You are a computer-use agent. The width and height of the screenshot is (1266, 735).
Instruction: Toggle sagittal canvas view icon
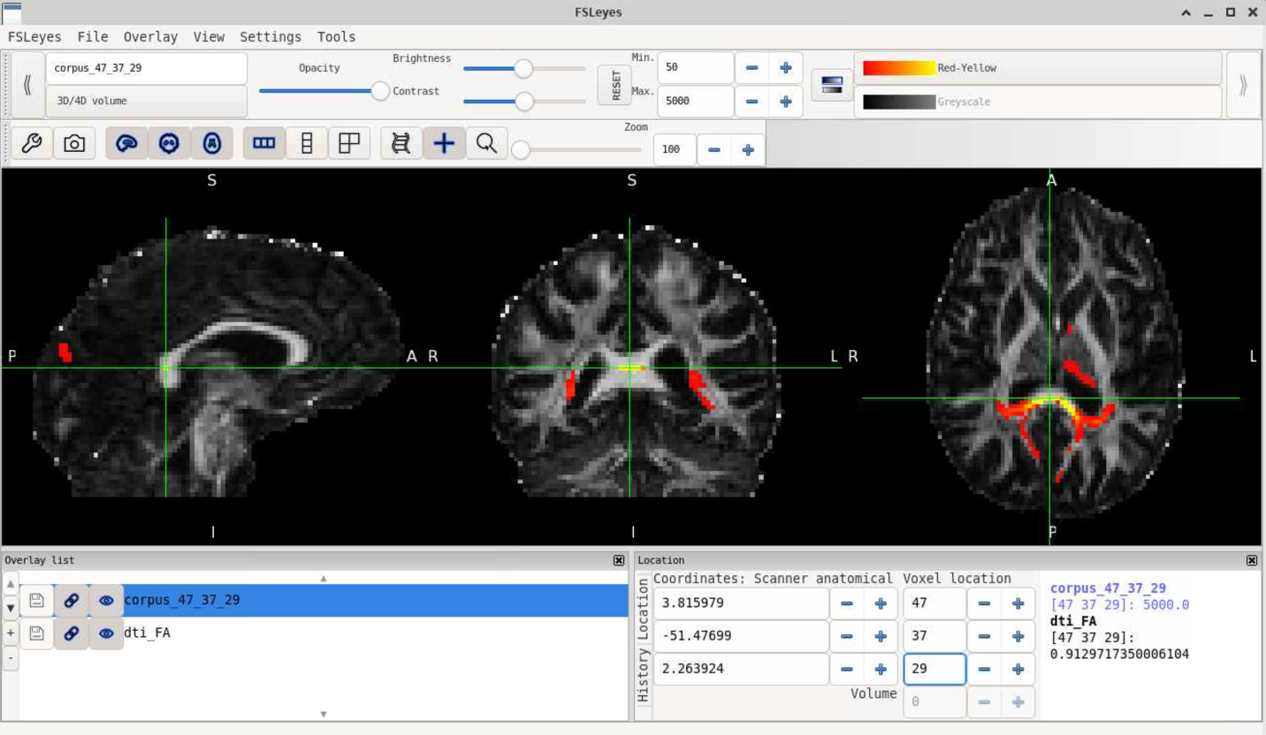[x=126, y=143]
